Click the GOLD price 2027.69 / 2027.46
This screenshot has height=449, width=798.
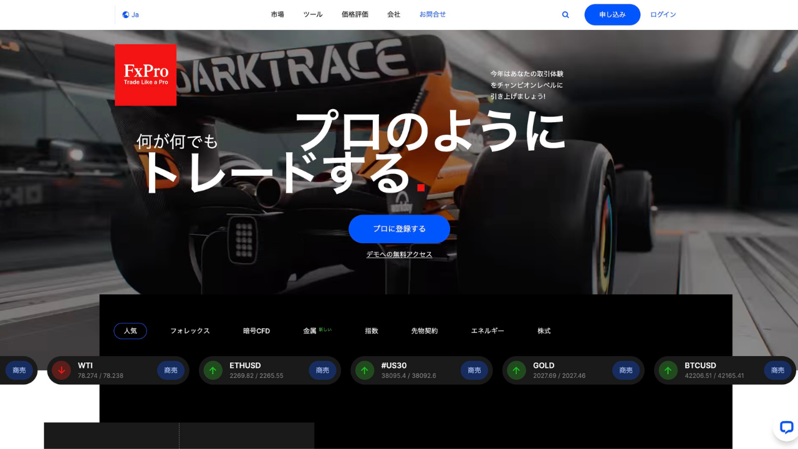[559, 376]
